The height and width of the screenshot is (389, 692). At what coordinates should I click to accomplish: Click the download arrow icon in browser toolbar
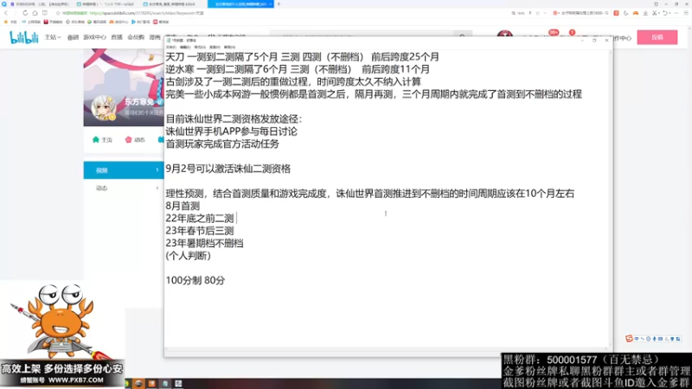645,13
